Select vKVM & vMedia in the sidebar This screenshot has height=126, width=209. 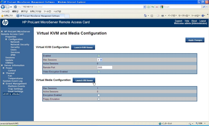(11, 94)
